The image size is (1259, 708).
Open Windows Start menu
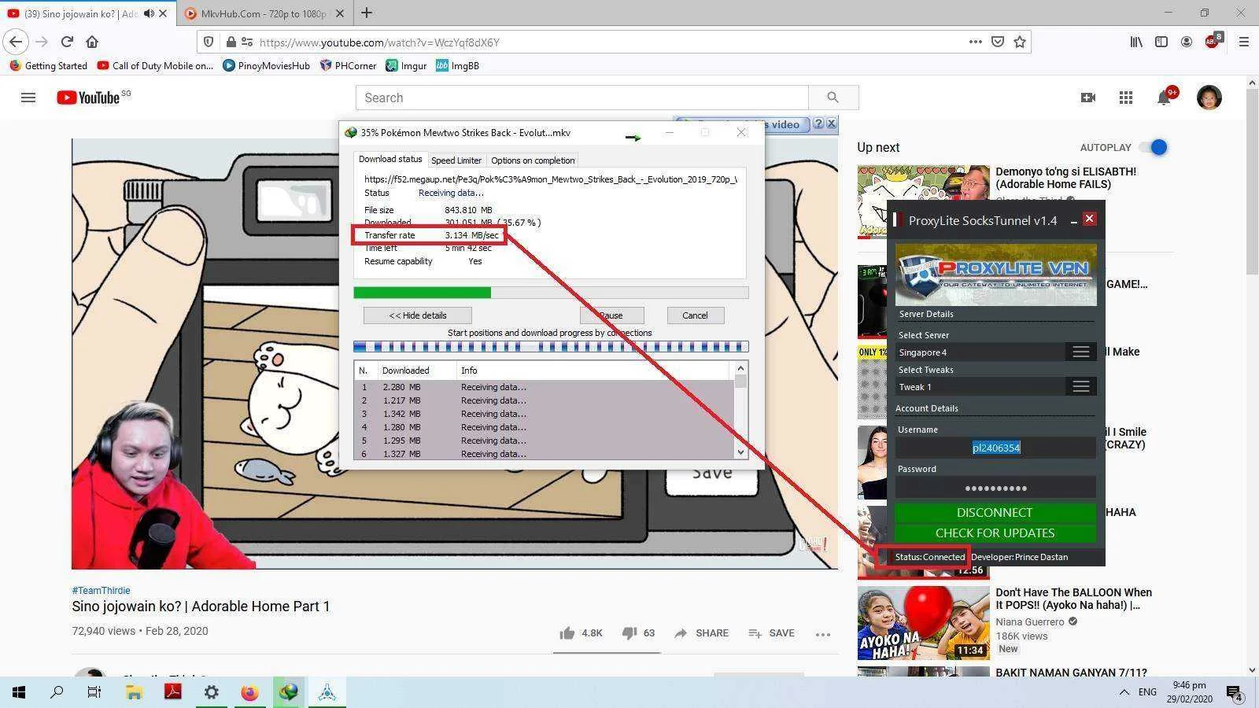click(19, 692)
